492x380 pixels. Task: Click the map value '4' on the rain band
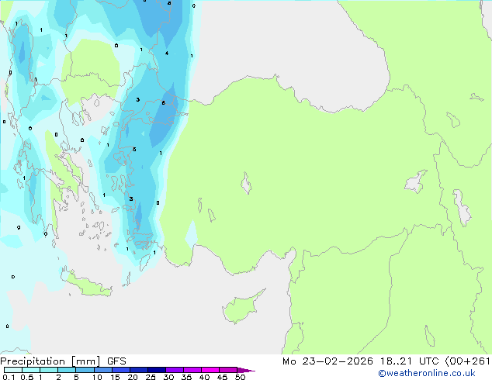click(x=167, y=54)
